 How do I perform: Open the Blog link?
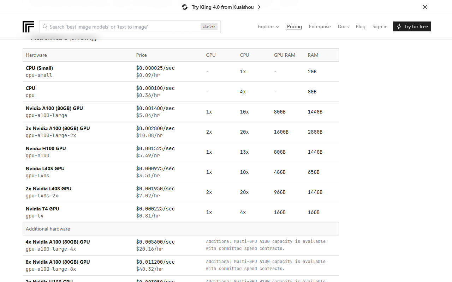click(x=361, y=26)
